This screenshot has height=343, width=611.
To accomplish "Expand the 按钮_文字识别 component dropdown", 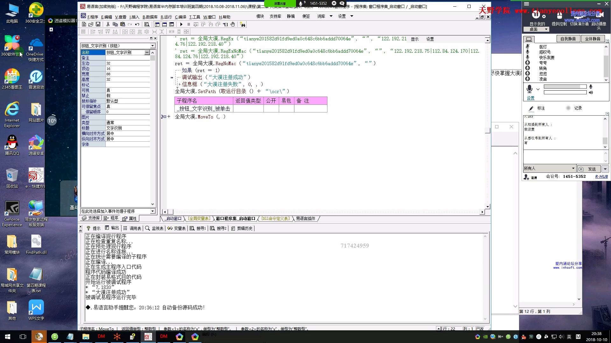I will tap(152, 46).
